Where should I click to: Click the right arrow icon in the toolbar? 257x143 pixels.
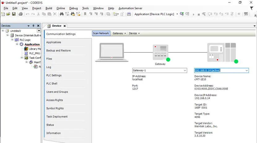(239, 14)
